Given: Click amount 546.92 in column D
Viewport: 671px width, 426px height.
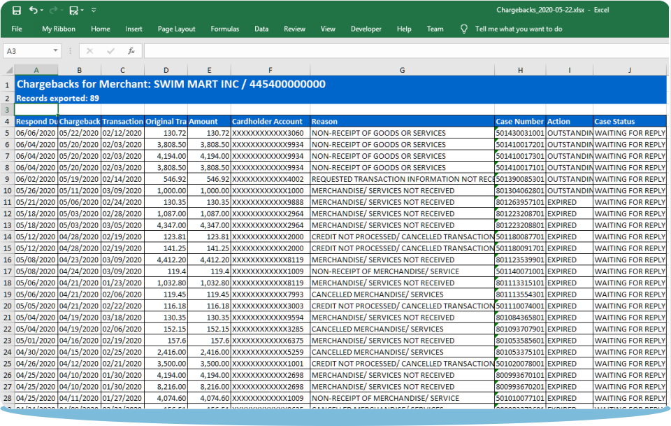Looking at the screenshot, I should (x=166, y=179).
